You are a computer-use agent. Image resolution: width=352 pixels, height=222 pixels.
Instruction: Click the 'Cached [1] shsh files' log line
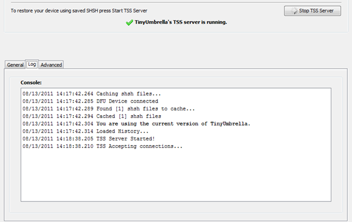pos(92,116)
